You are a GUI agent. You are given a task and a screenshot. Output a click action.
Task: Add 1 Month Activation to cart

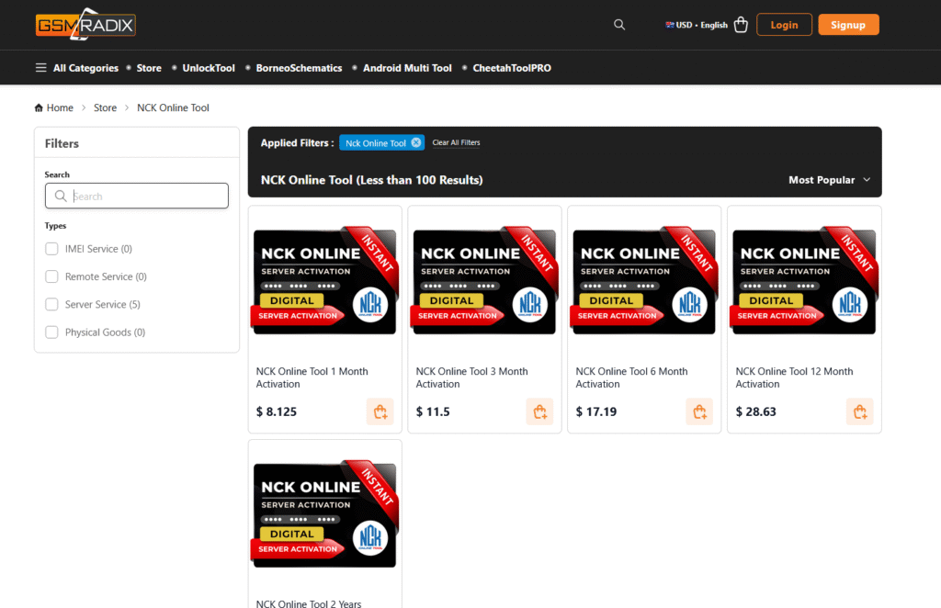tap(380, 411)
